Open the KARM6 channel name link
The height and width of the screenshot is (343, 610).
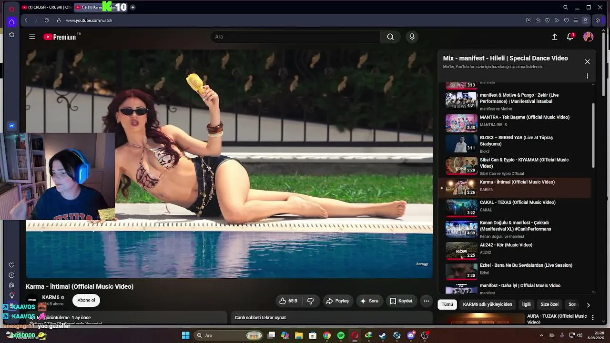point(51,298)
